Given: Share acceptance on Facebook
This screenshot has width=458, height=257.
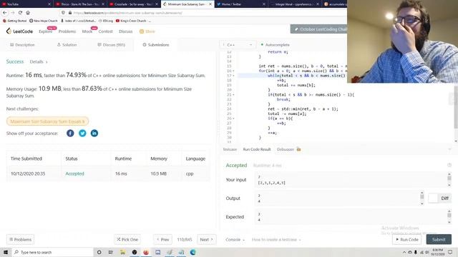Looking at the screenshot, I should point(70,133).
